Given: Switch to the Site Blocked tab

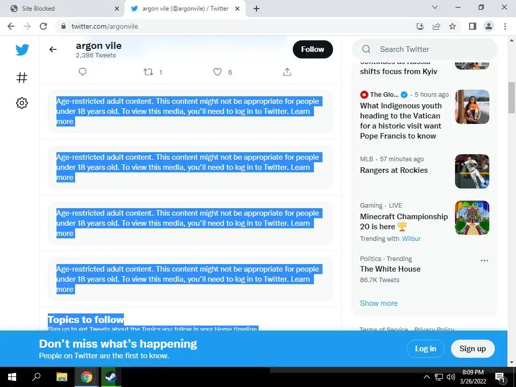Looking at the screenshot, I should [62, 9].
